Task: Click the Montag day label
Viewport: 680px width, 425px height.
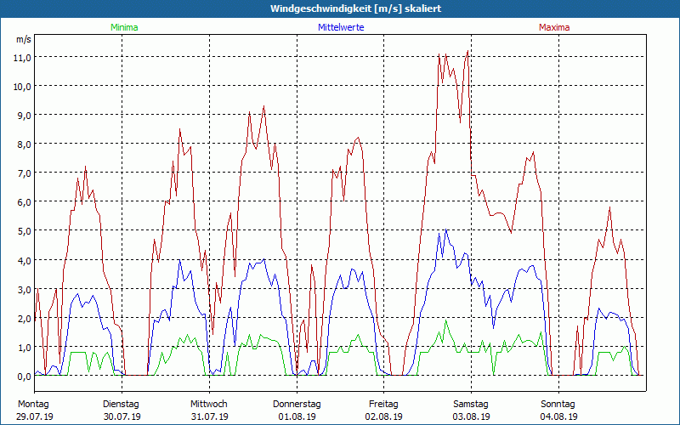Action: pos(33,405)
